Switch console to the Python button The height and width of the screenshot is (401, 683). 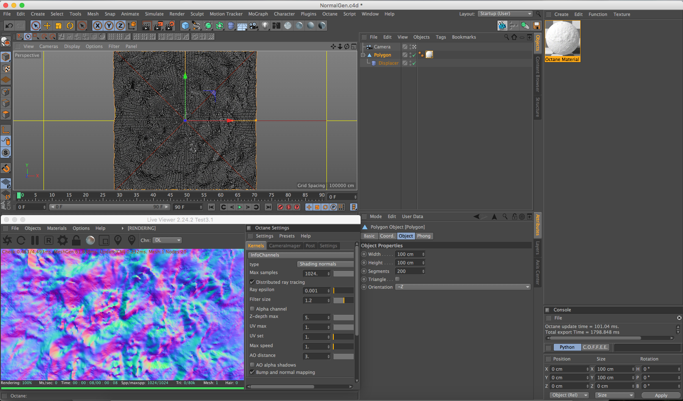[x=567, y=347]
